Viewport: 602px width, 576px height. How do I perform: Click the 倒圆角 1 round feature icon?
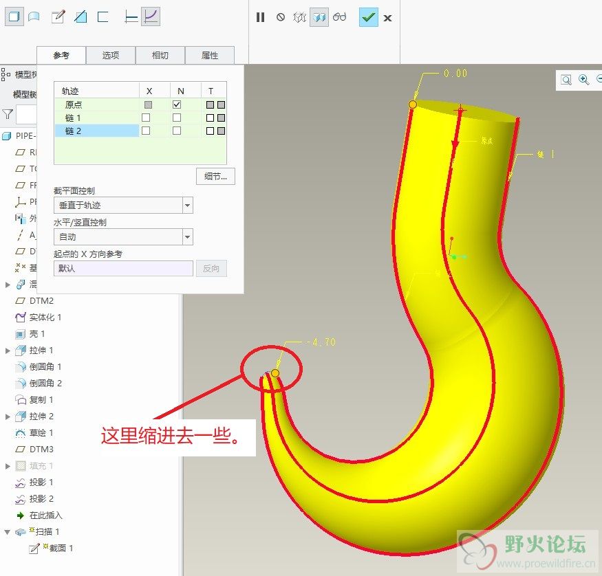tap(20, 367)
